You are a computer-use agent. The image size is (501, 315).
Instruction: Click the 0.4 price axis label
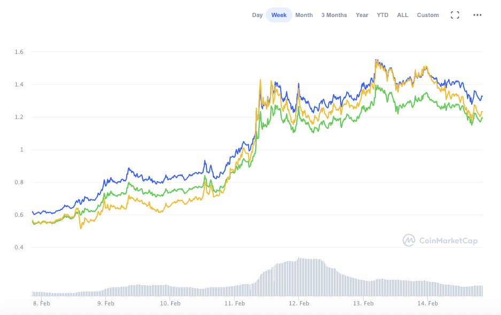point(19,247)
